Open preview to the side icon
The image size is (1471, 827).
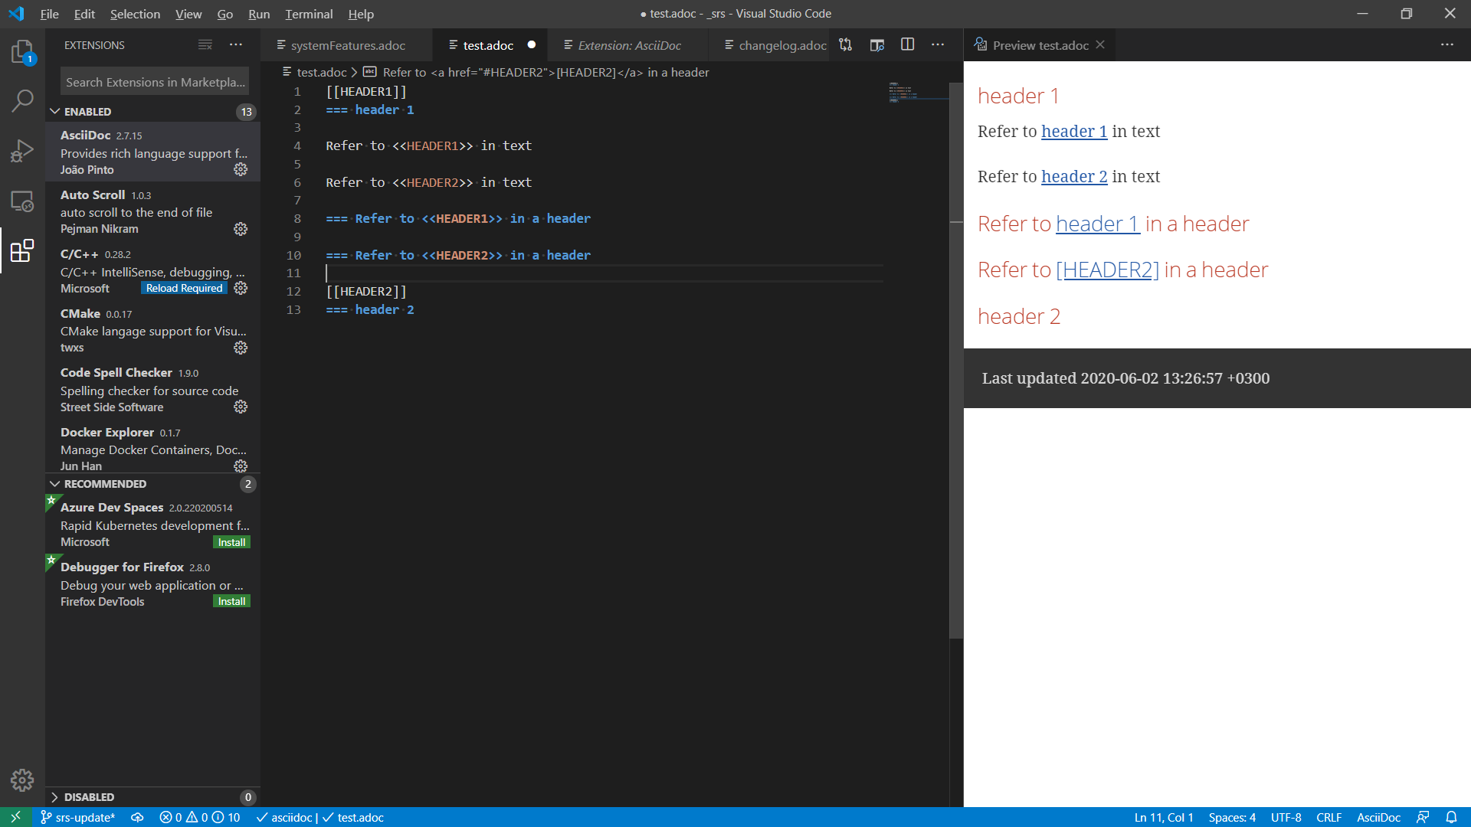876,45
